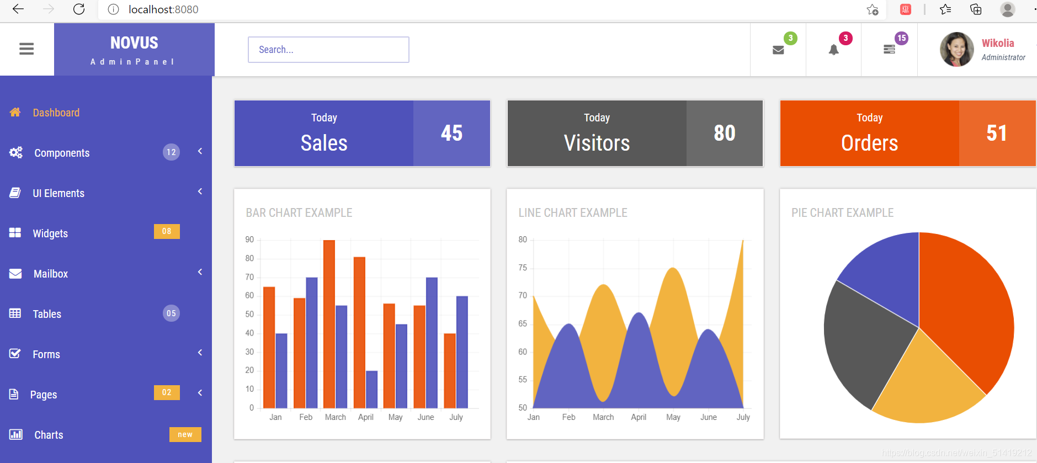Open the Today Orders card
The image size is (1037, 463).
[x=908, y=133]
